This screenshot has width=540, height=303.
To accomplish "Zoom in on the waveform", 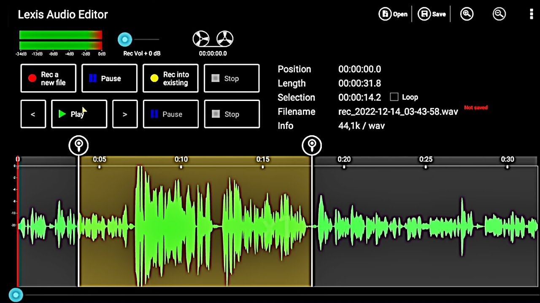I will 467,14.
